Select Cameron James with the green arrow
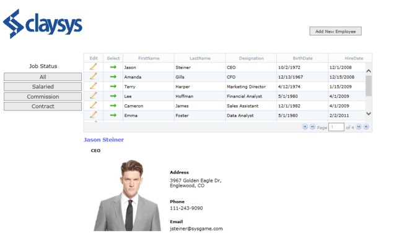 (113, 105)
